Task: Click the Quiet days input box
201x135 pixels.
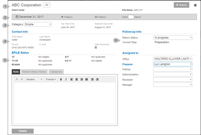Action: (131, 17)
